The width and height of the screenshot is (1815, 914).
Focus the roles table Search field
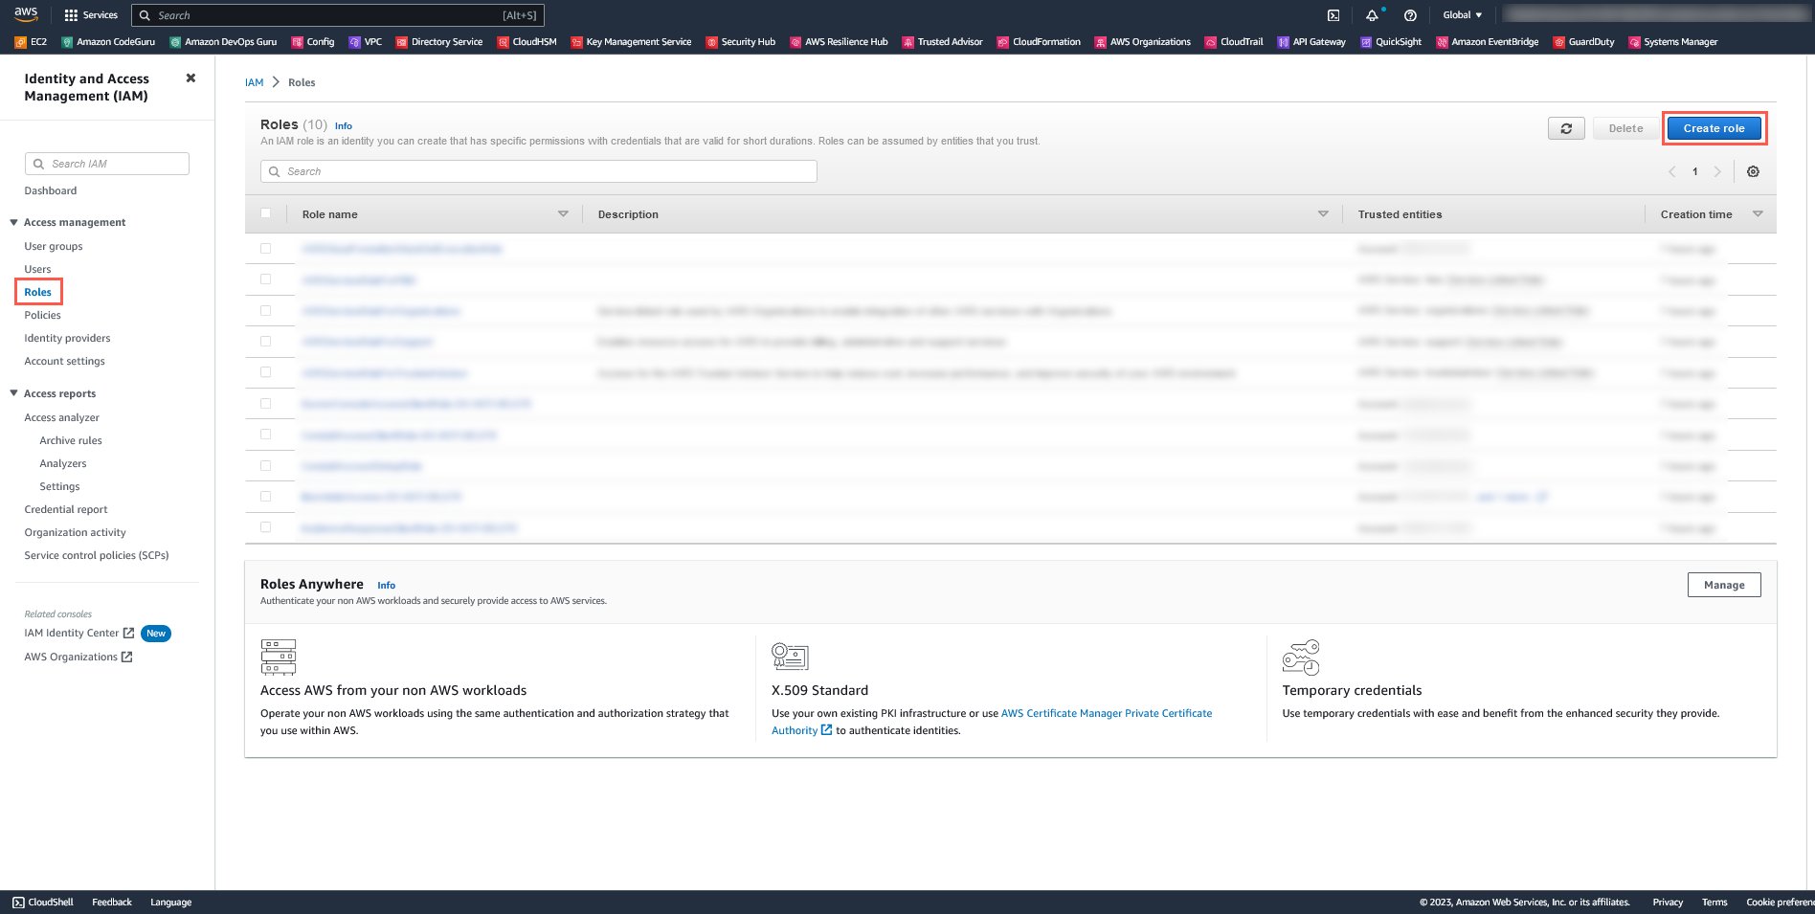pyautogui.click(x=539, y=171)
